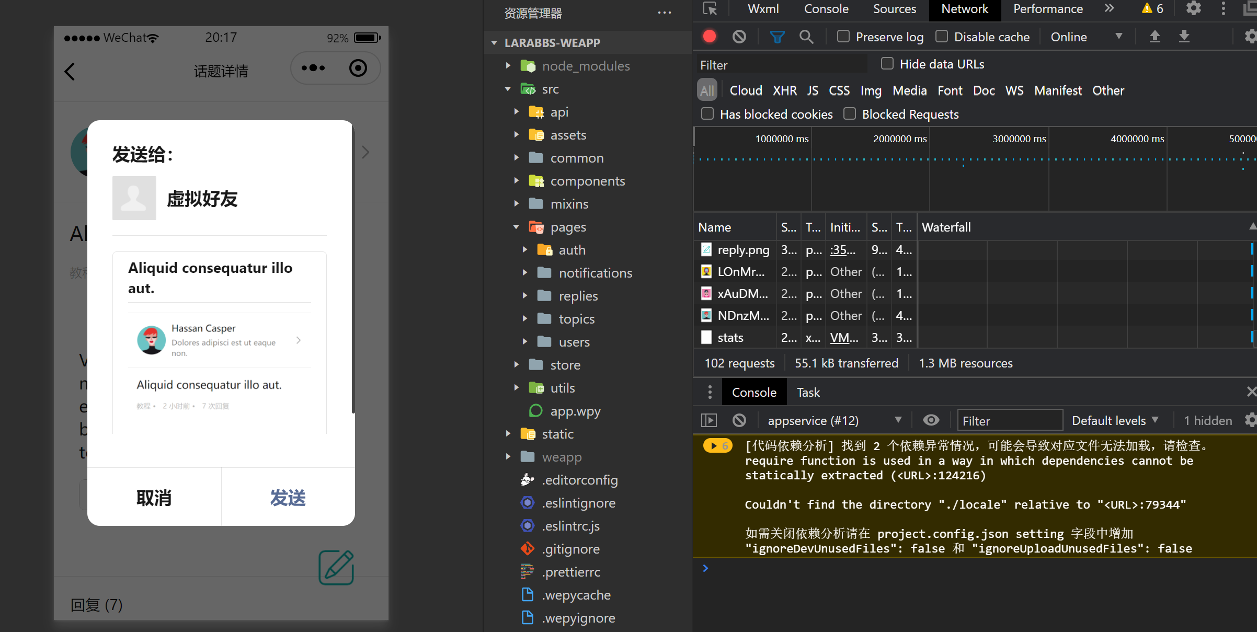Switch to the Wxml tab

point(763,9)
